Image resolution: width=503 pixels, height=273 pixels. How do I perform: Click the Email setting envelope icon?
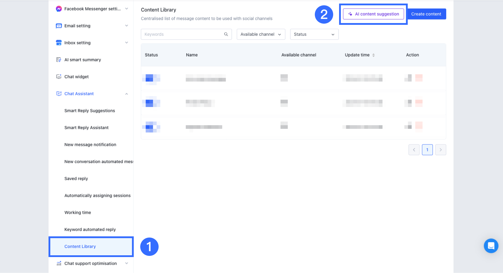[x=59, y=26]
